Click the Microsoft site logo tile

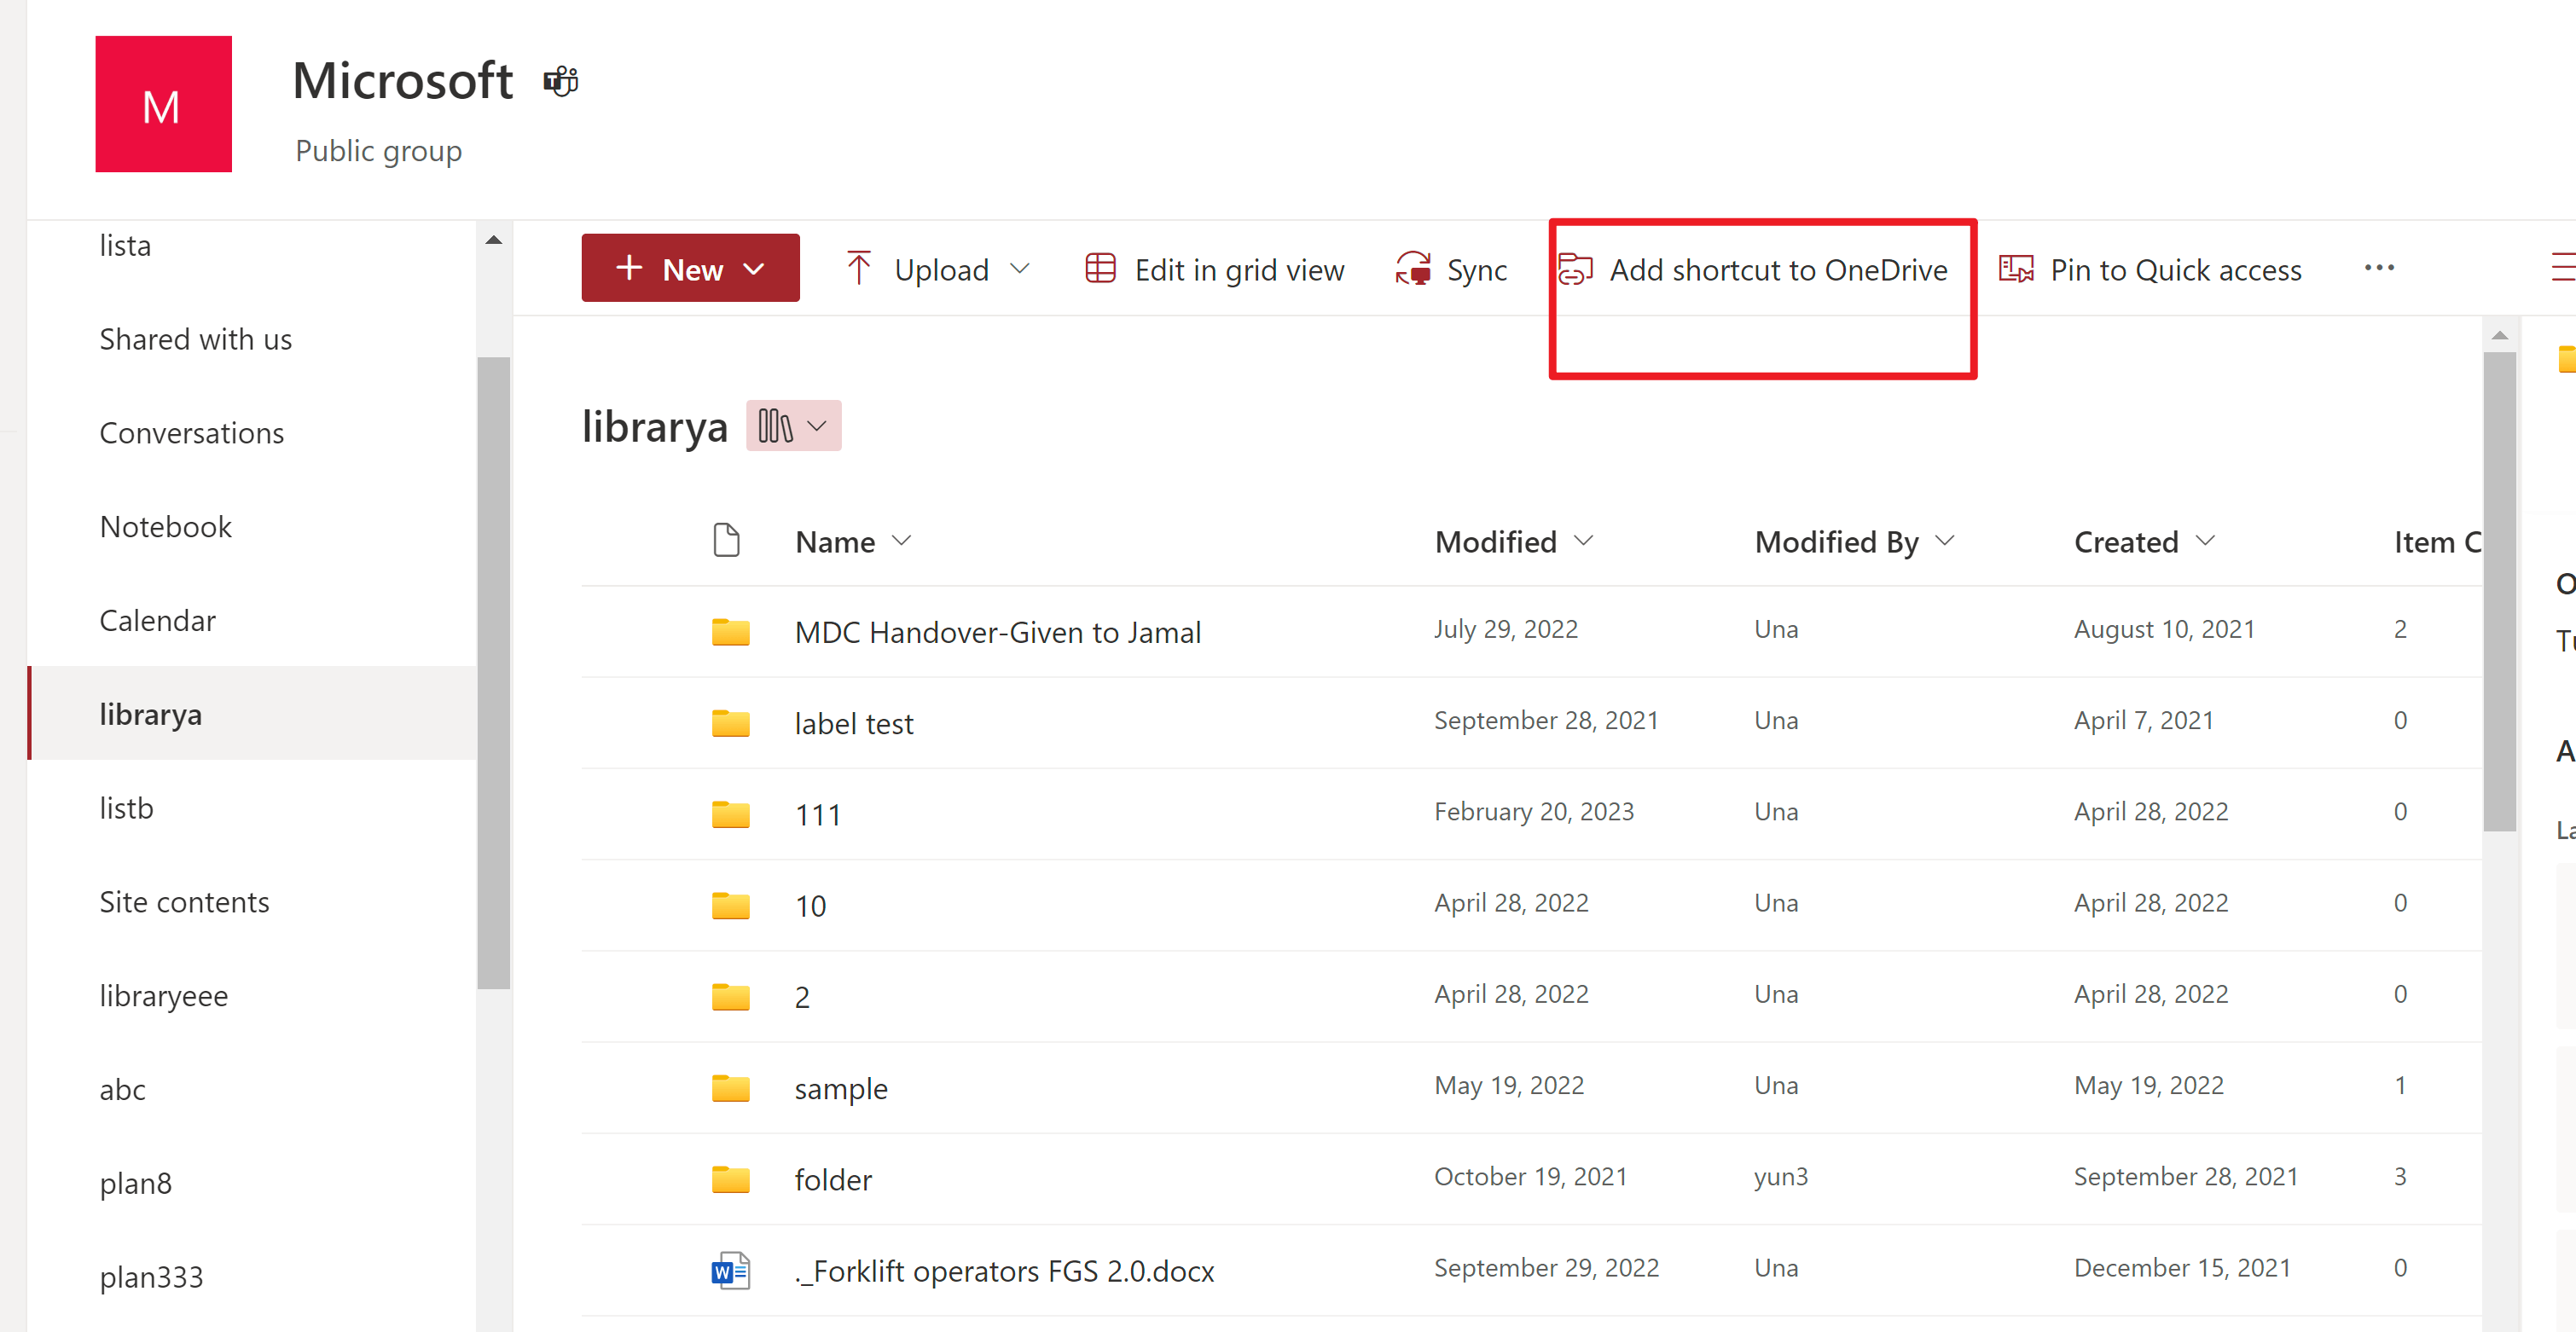pos(163,104)
